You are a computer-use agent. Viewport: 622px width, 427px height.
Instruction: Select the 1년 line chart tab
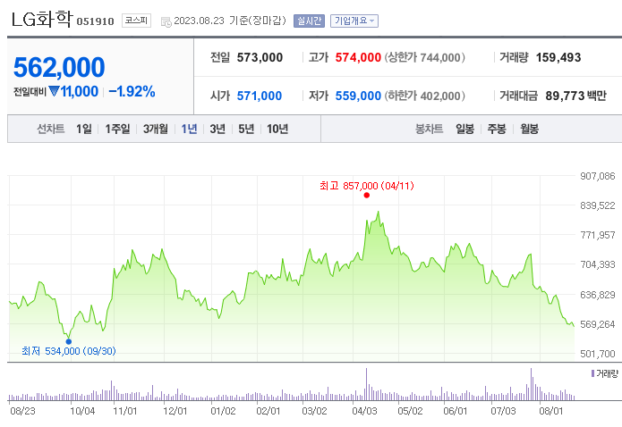tap(189, 129)
